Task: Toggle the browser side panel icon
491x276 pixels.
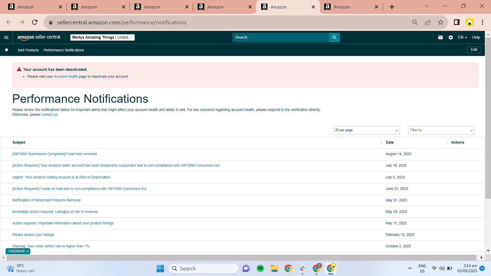Action: click(457, 22)
